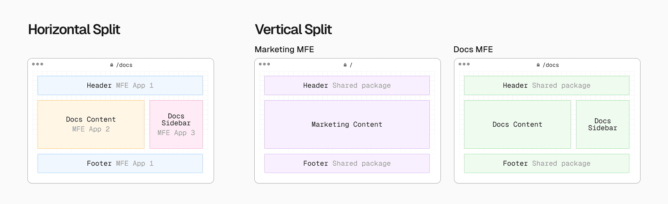Select the green Docs Sidebar block
668x204 pixels.
[603, 124]
